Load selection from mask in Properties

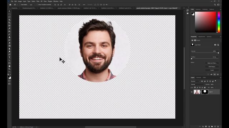(x=208, y=74)
